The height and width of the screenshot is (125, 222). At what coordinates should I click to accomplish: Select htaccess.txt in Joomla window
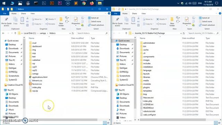click(x=148, y=98)
